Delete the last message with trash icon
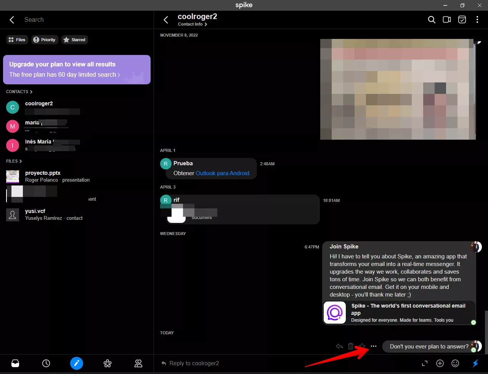Screen dimensions: 488x374 (x=351, y=347)
